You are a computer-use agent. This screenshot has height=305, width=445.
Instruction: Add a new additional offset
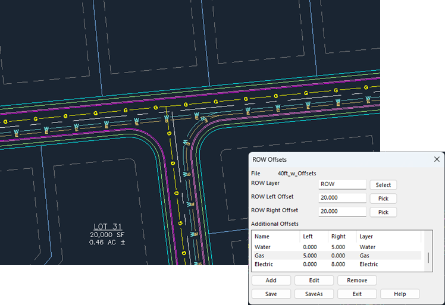click(271, 280)
